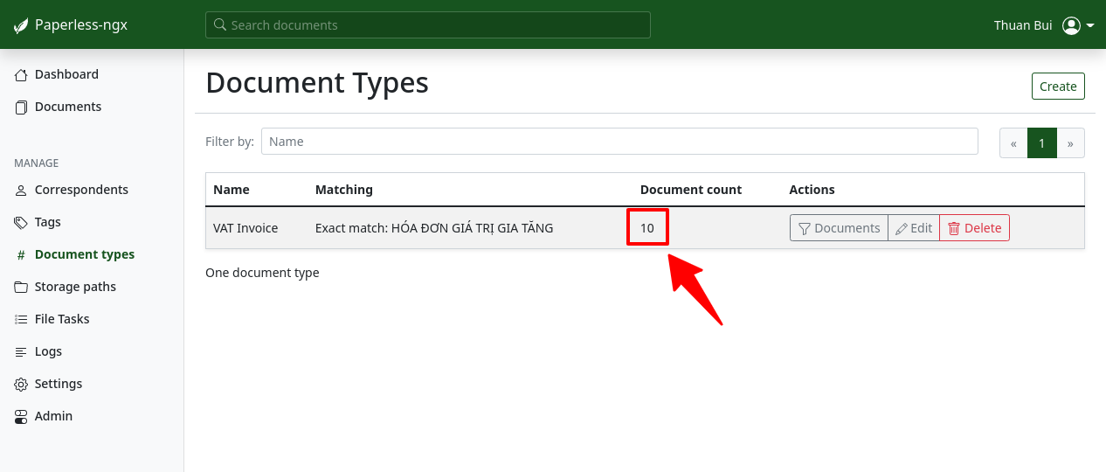The height and width of the screenshot is (472, 1106).
Task: Click the Admin toggle icon
Action: [21, 417]
